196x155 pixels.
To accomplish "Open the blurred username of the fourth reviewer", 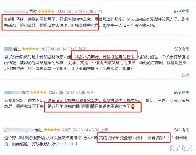I will pos(19,130).
